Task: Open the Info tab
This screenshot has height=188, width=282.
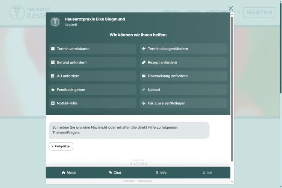Action: point(161,173)
